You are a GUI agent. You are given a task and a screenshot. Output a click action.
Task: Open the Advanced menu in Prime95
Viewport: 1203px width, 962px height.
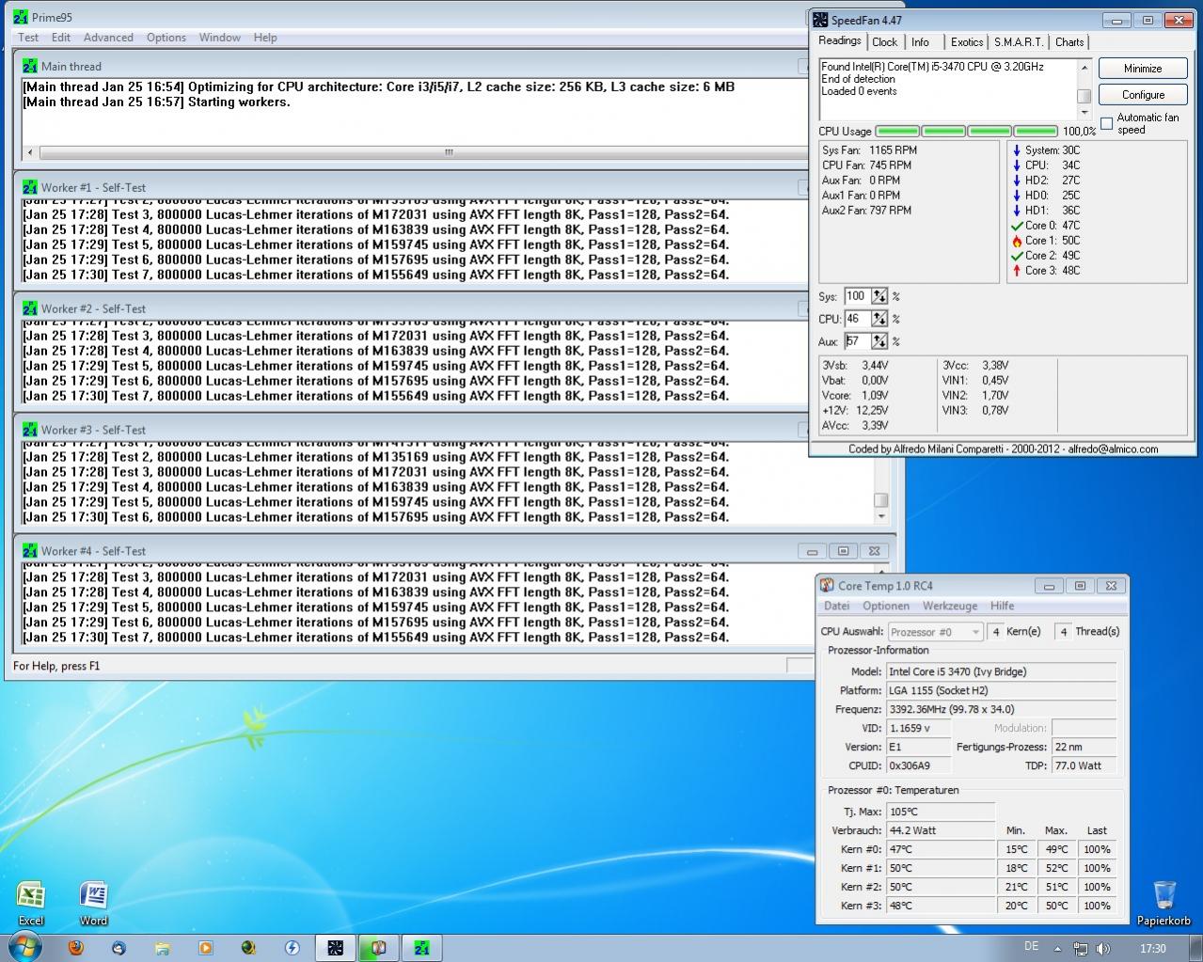pos(108,38)
